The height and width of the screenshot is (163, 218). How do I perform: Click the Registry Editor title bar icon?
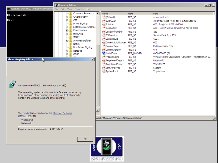coord(56,5)
